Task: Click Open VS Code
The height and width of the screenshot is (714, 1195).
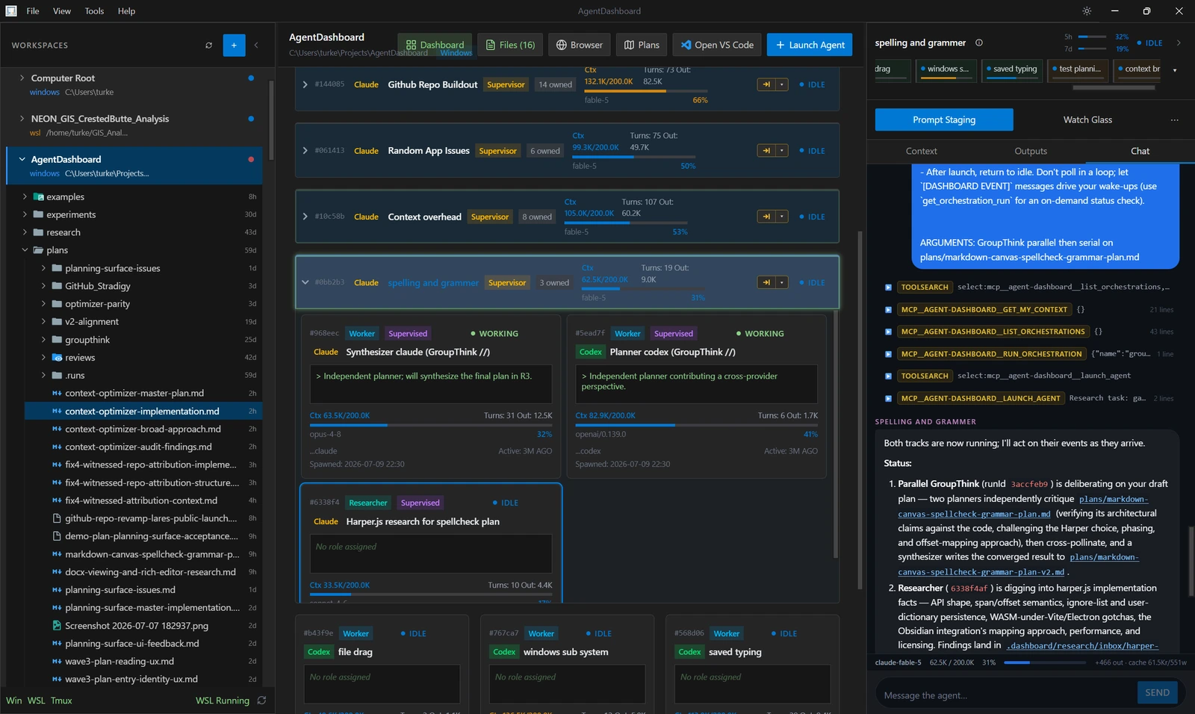Action: (x=717, y=45)
